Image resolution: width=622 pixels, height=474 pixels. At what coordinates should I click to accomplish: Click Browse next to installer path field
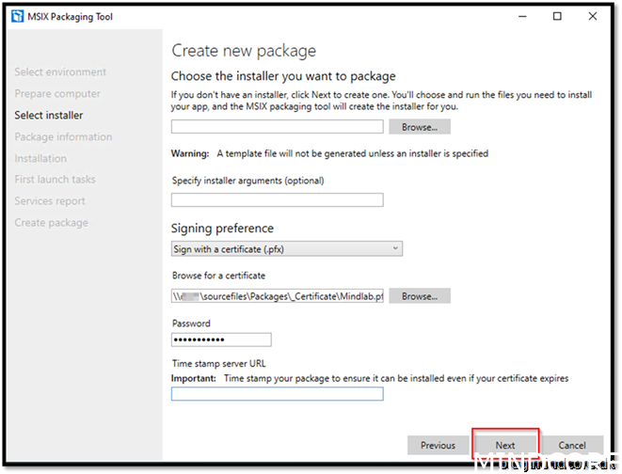tap(420, 127)
